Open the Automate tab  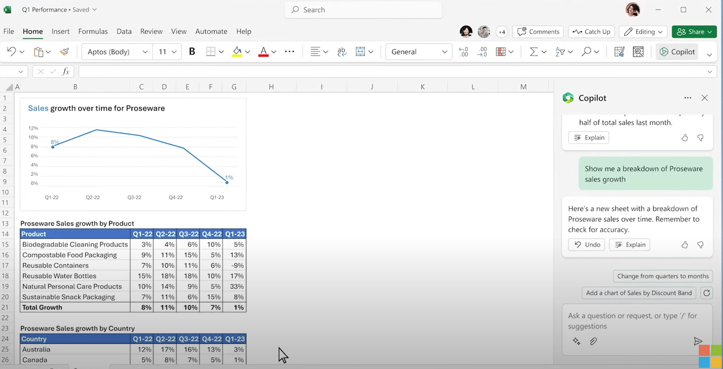(211, 31)
